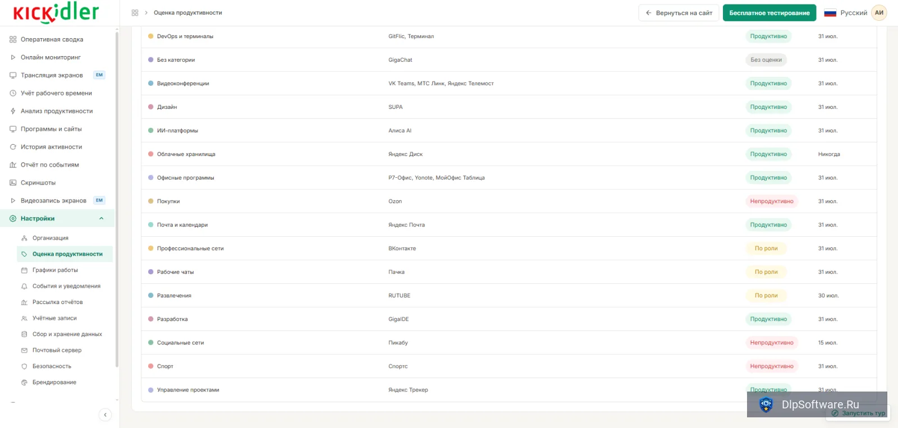Click the Безопасность shield icon
Viewport: 898px width, 428px height.
[24, 366]
